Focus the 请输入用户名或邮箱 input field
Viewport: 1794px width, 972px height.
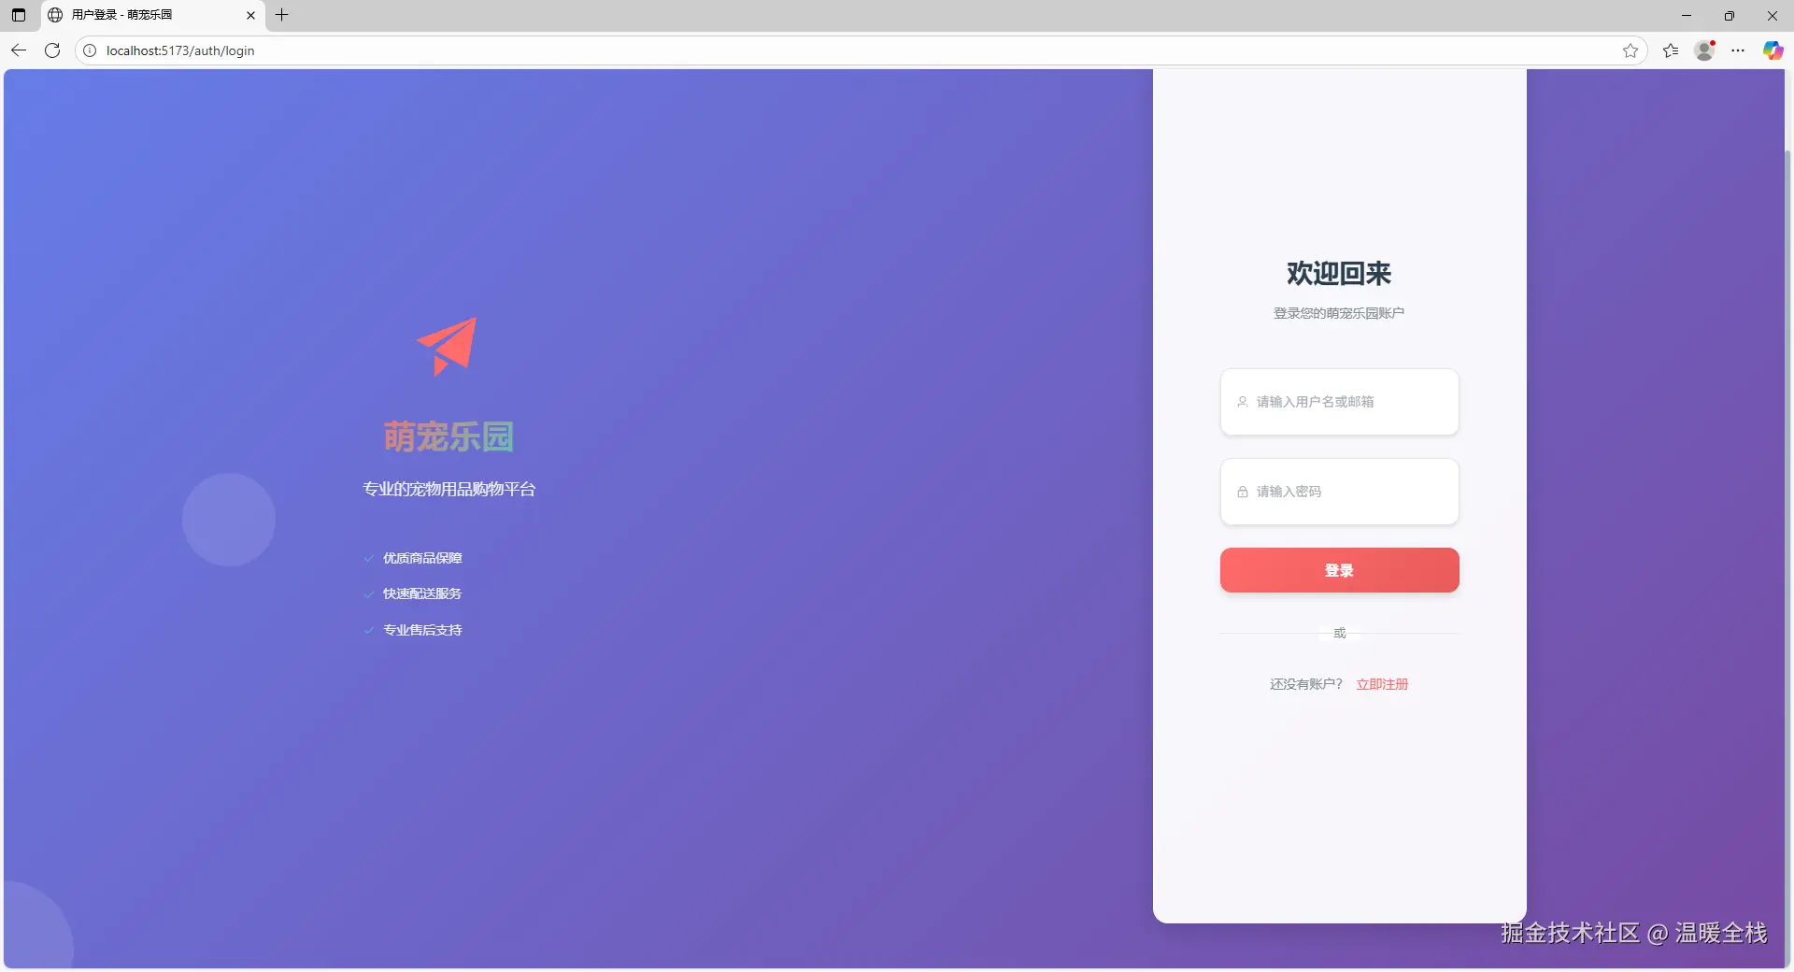[1339, 402]
